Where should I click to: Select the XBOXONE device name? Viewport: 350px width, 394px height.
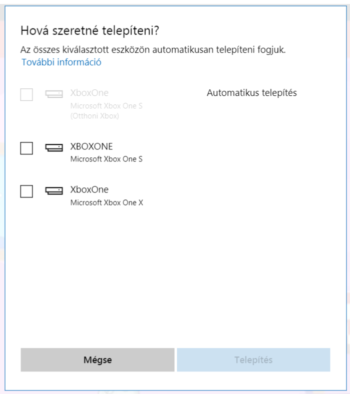coord(91,146)
